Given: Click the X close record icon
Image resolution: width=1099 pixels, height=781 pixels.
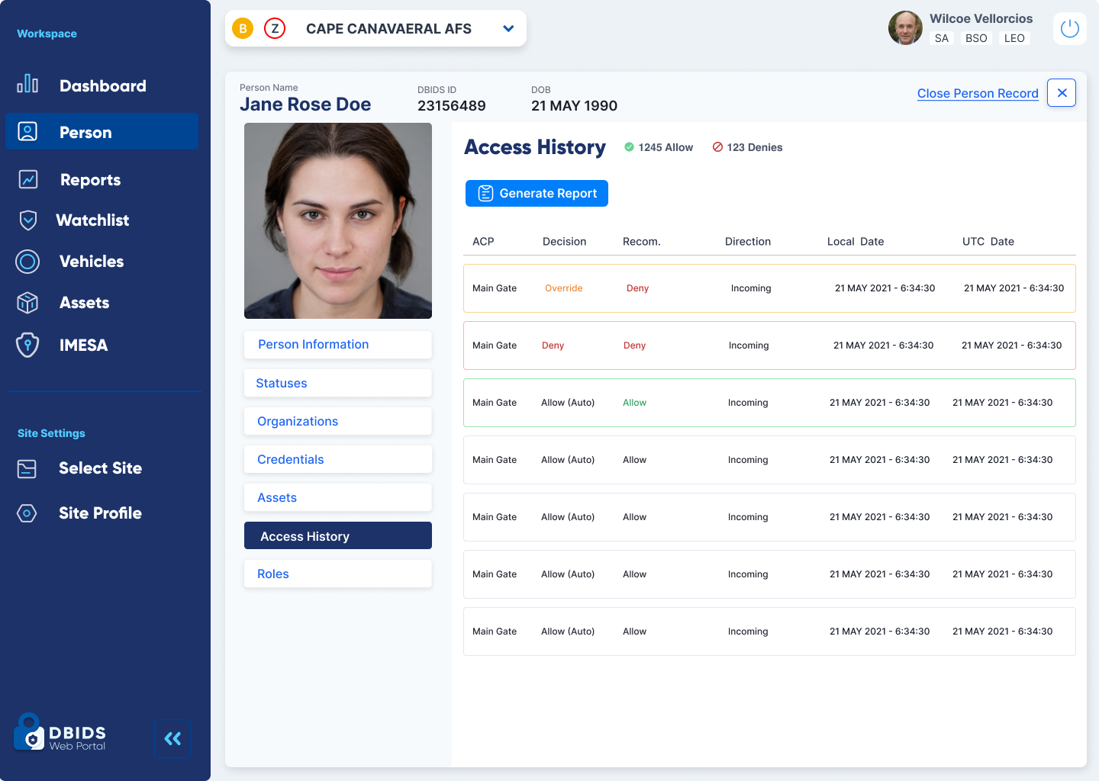Looking at the screenshot, I should (x=1062, y=93).
